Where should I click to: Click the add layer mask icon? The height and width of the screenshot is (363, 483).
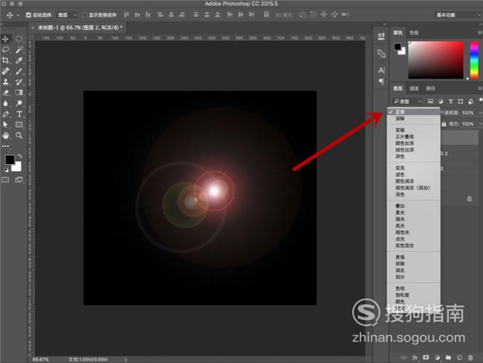click(426, 358)
